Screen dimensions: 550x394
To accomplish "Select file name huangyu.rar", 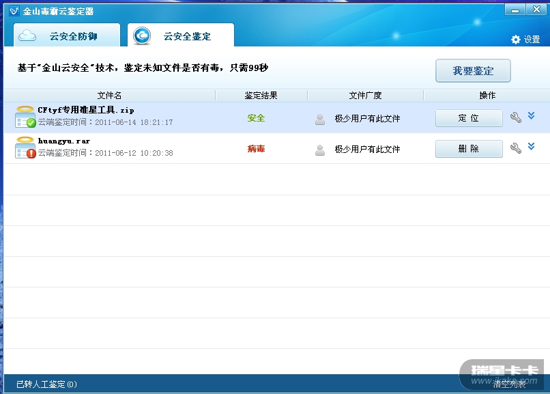I will pyautogui.click(x=64, y=141).
